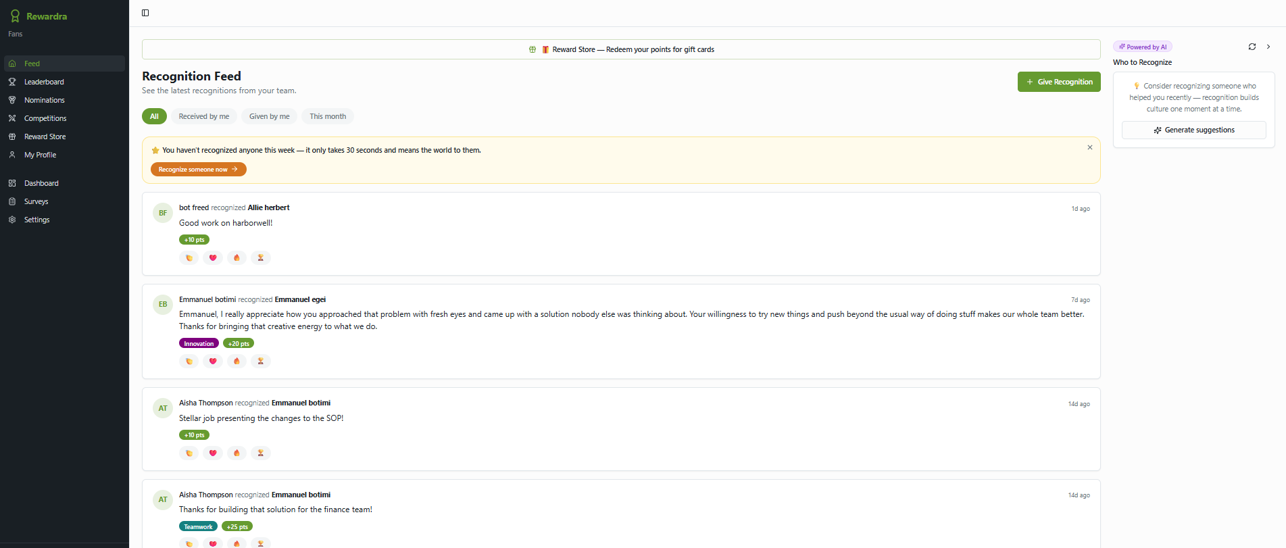Open the Settings page
Viewport: 1286px width, 548px height.
36,220
